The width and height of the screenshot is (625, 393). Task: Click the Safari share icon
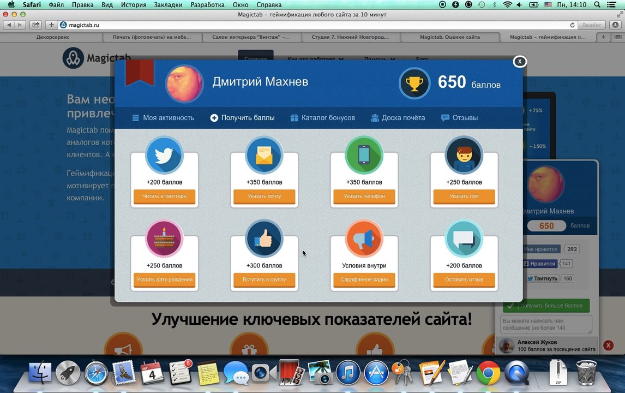(x=35, y=25)
